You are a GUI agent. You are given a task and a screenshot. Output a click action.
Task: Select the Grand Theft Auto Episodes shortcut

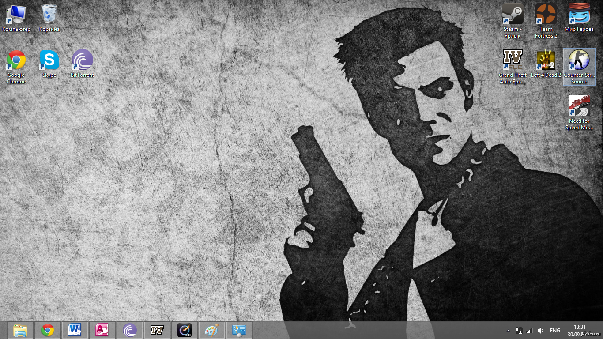(513, 67)
